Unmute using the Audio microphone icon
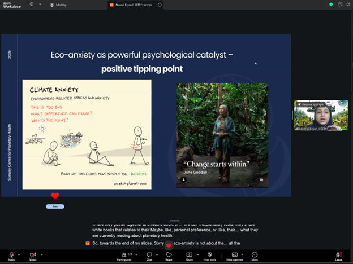 pyautogui.click(x=11, y=255)
